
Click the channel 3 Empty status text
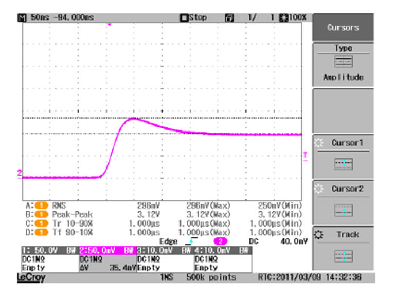[x=149, y=268]
